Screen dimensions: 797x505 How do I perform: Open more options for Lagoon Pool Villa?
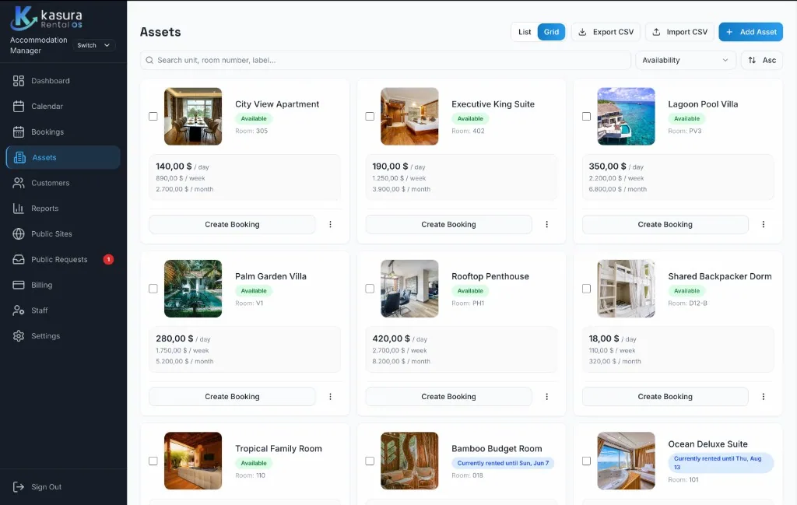click(x=764, y=224)
